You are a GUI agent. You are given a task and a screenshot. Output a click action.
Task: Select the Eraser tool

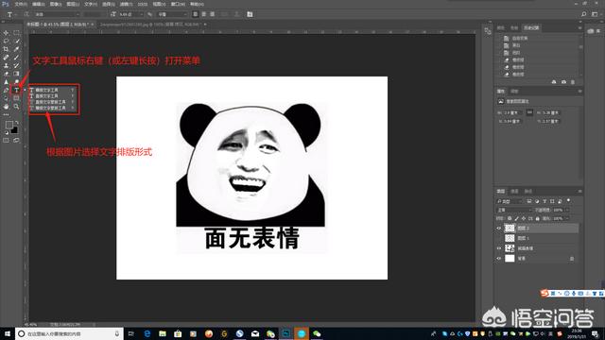[7, 74]
